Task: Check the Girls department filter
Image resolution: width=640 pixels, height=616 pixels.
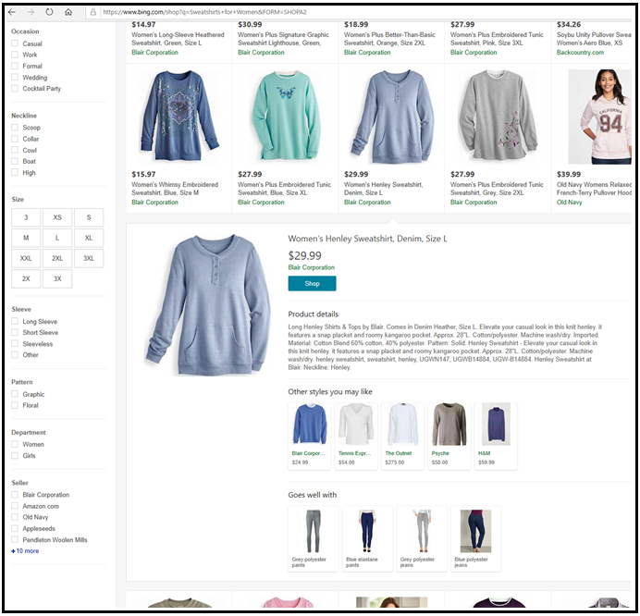Action: pyautogui.click(x=15, y=456)
